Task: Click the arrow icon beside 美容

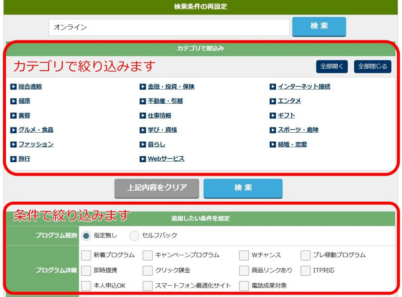Action: [x=14, y=116]
